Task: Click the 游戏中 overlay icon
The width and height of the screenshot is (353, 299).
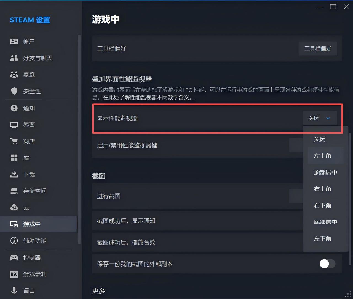Action: point(14,224)
